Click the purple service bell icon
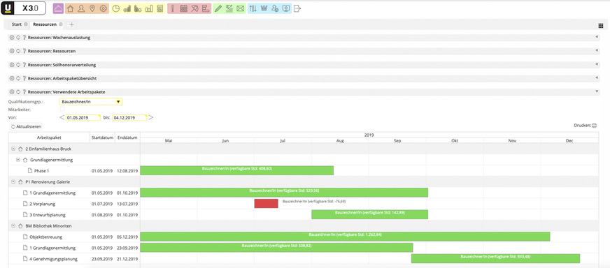The image size is (610, 268). 57,8
